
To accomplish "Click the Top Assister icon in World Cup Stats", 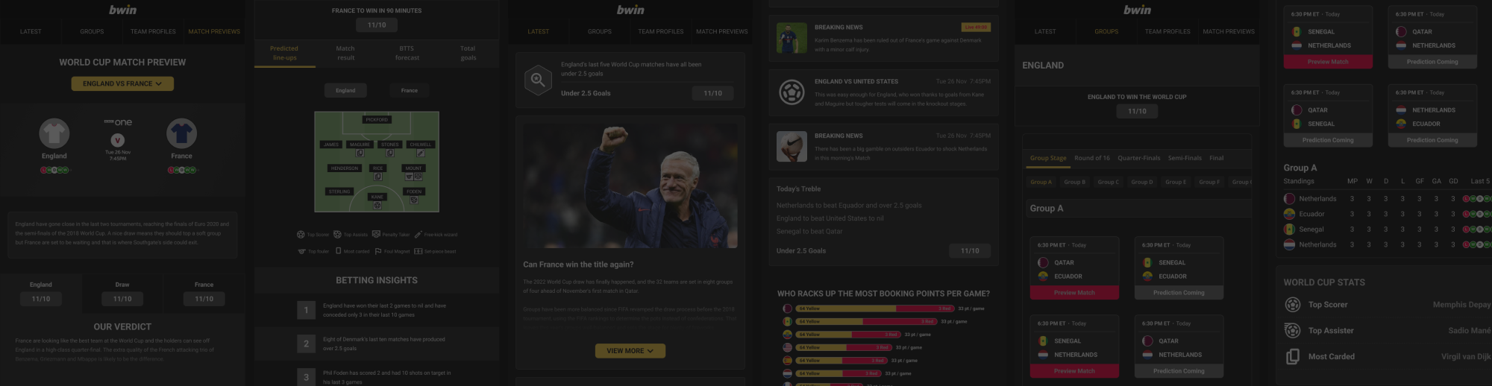I will point(1293,331).
